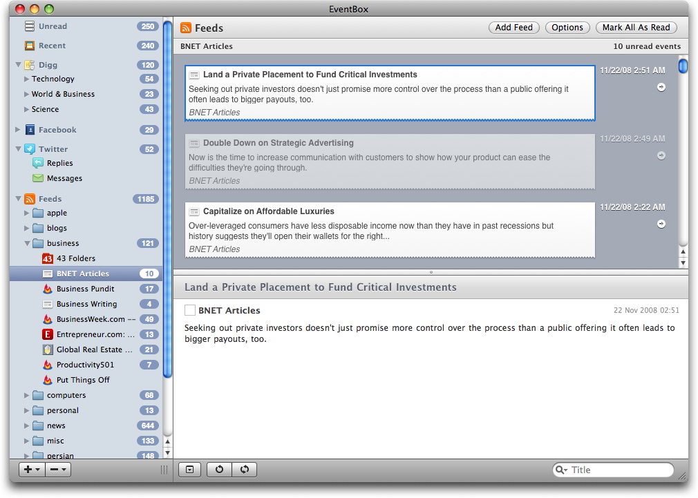Collapse the business folder

pos(27,243)
